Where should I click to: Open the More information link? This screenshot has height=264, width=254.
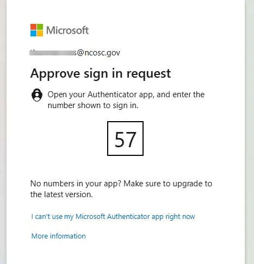59,236
